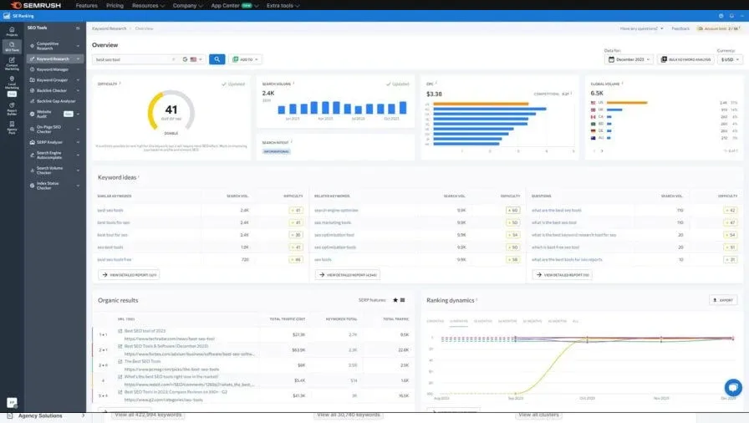Select the second Ranking dynamics period tab
The height and width of the screenshot is (423, 749).
(x=459, y=321)
